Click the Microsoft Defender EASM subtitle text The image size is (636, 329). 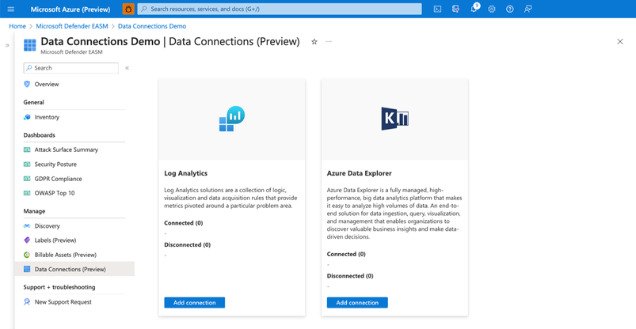pyautogui.click(x=71, y=52)
